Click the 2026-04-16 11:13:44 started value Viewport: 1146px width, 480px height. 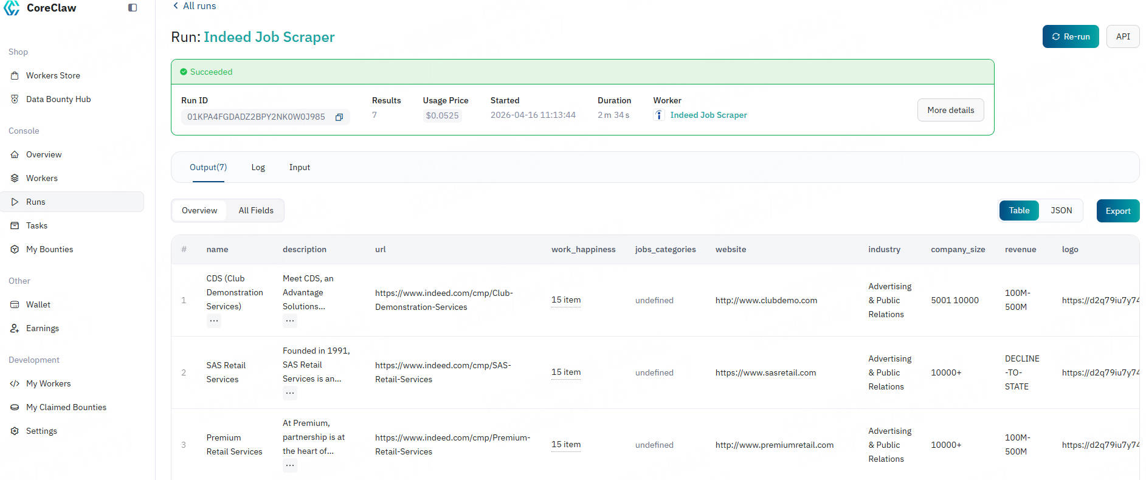533,115
